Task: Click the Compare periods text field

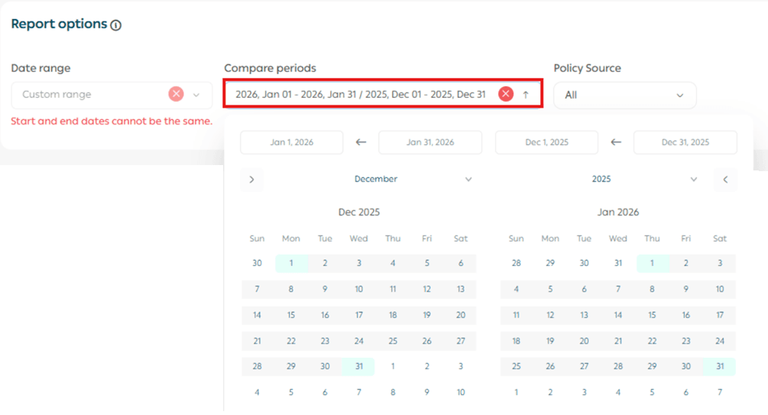Action: 360,94
